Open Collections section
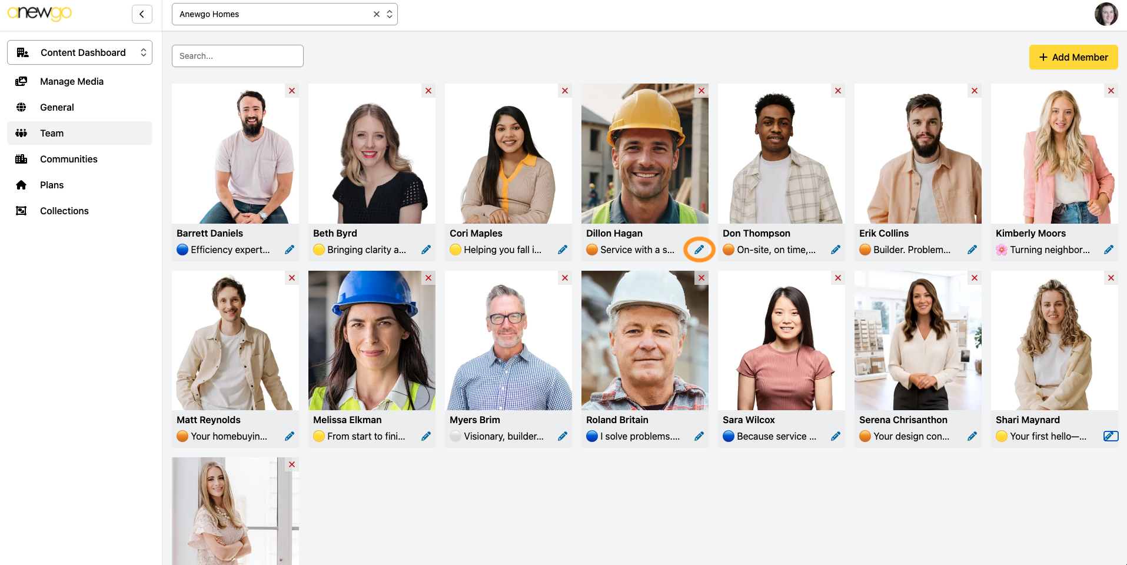This screenshot has width=1127, height=565. point(79,211)
